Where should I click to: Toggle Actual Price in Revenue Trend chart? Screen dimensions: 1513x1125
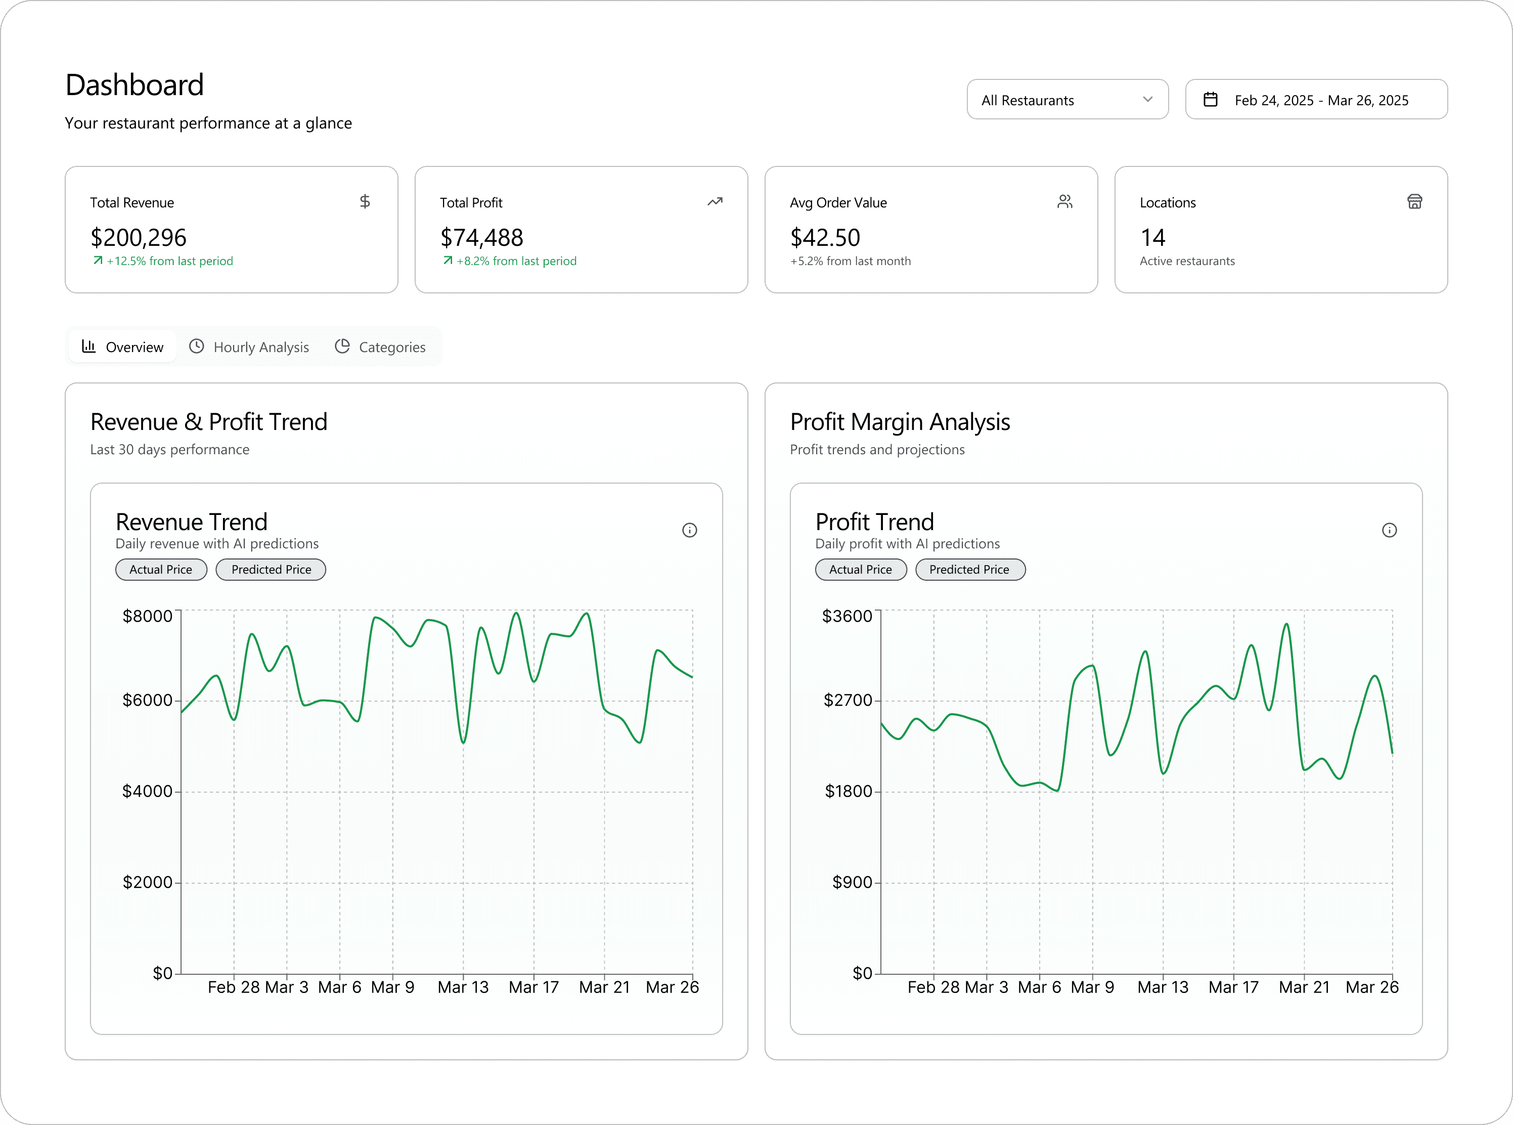pyautogui.click(x=161, y=569)
